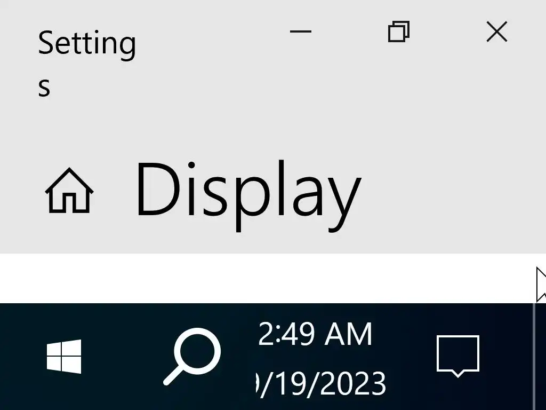
Task: Click gray header area below the home icon
Action: pos(69,233)
